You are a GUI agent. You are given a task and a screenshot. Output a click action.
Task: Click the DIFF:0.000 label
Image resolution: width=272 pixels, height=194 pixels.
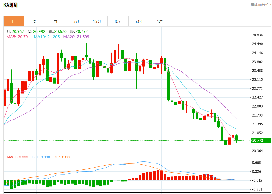(x=41, y=157)
